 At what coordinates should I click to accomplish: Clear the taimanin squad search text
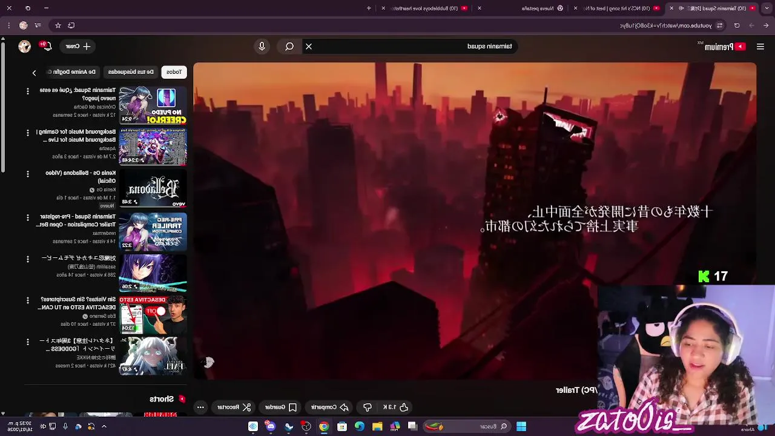[309, 46]
